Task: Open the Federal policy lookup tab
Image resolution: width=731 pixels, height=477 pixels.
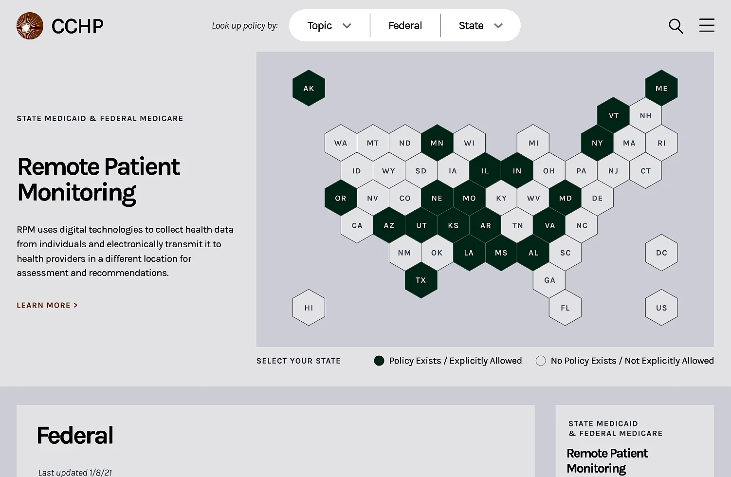Action: (405, 26)
